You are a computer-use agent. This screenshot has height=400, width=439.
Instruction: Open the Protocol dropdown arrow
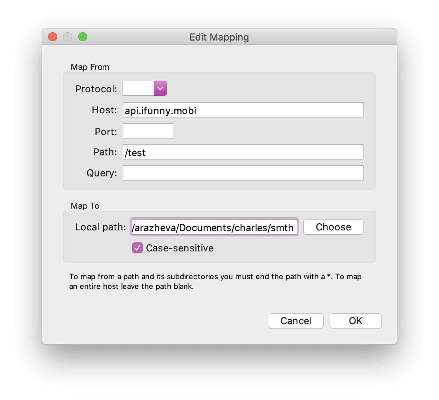coord(160,88)
